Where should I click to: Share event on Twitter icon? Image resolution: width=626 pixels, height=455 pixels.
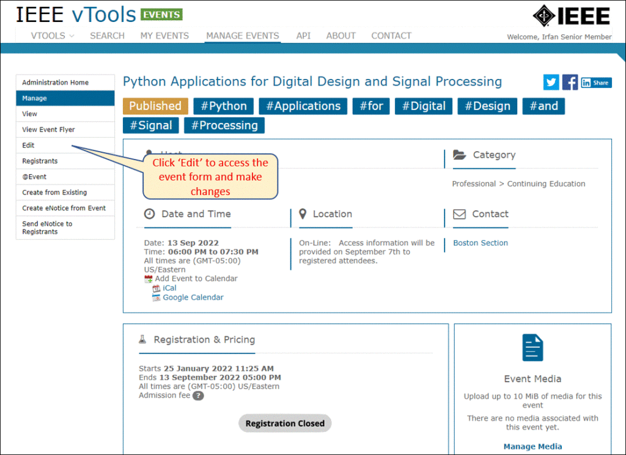(x=551, y=83)
